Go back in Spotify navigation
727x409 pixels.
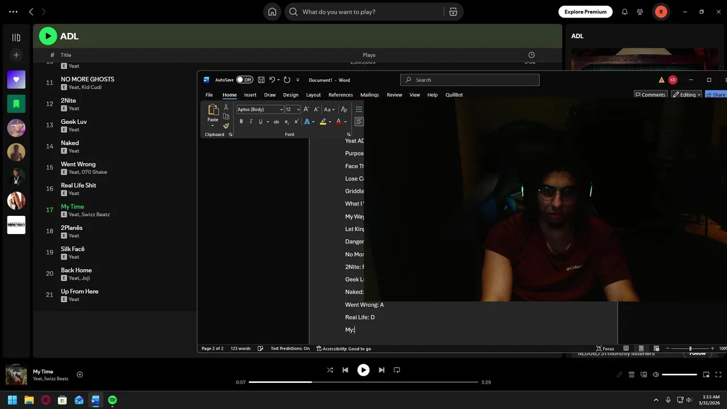[31, 12]
